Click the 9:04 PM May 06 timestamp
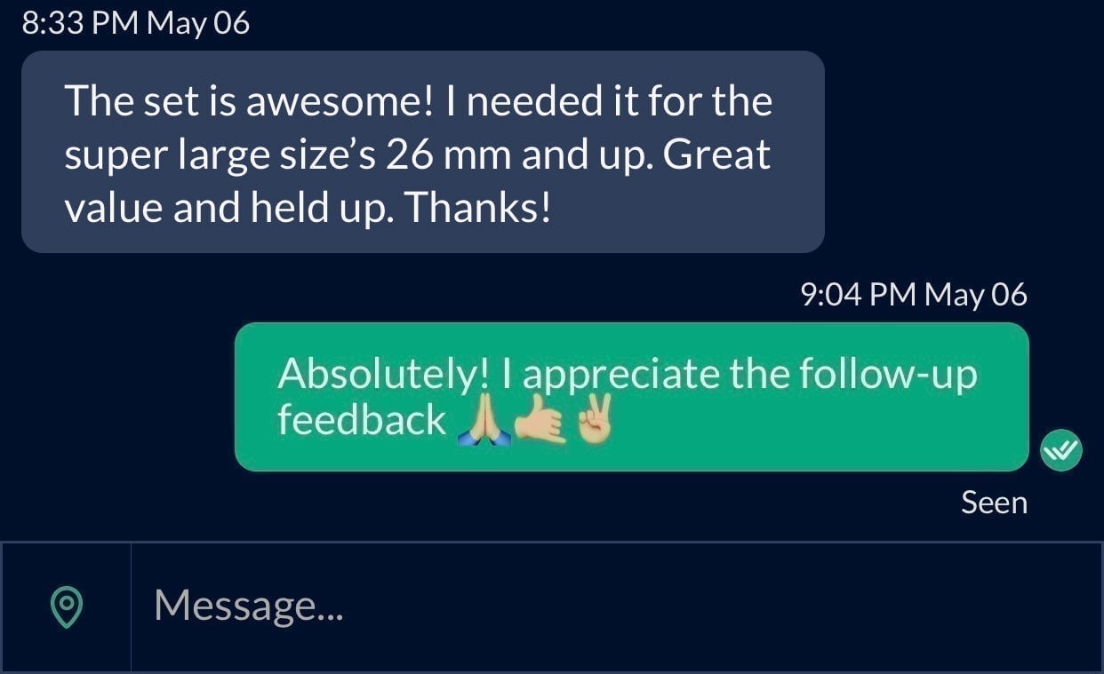Viewport: 1104px width, 674px height. pos(914,295)
